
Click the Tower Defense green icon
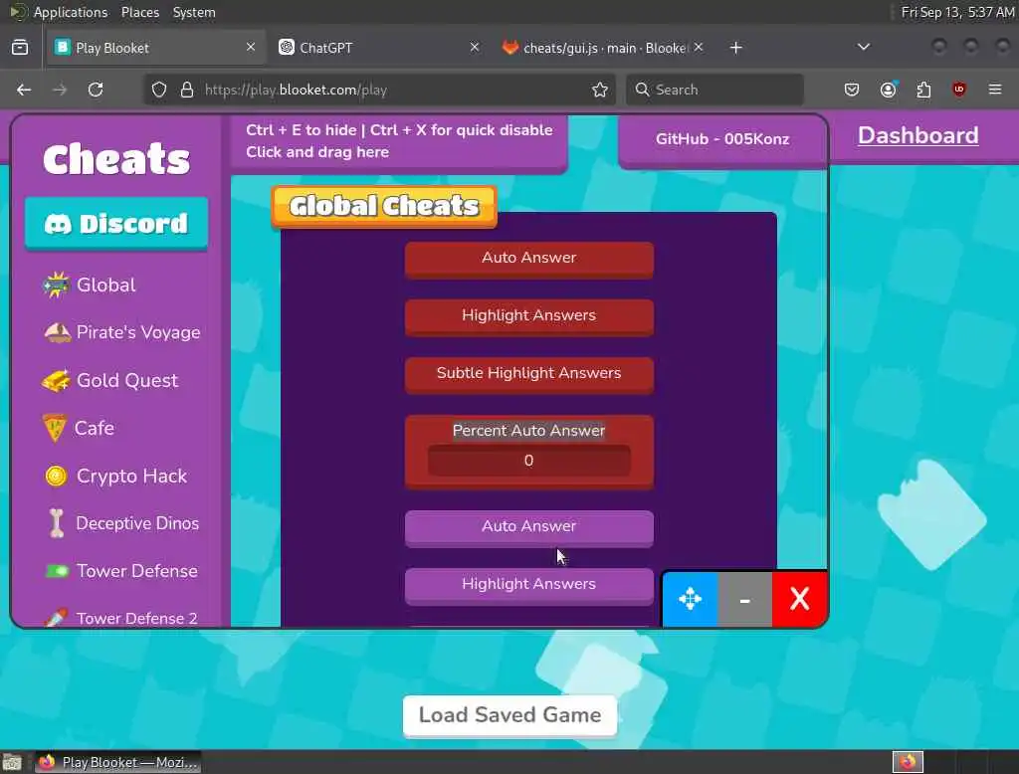pos(57,571)
